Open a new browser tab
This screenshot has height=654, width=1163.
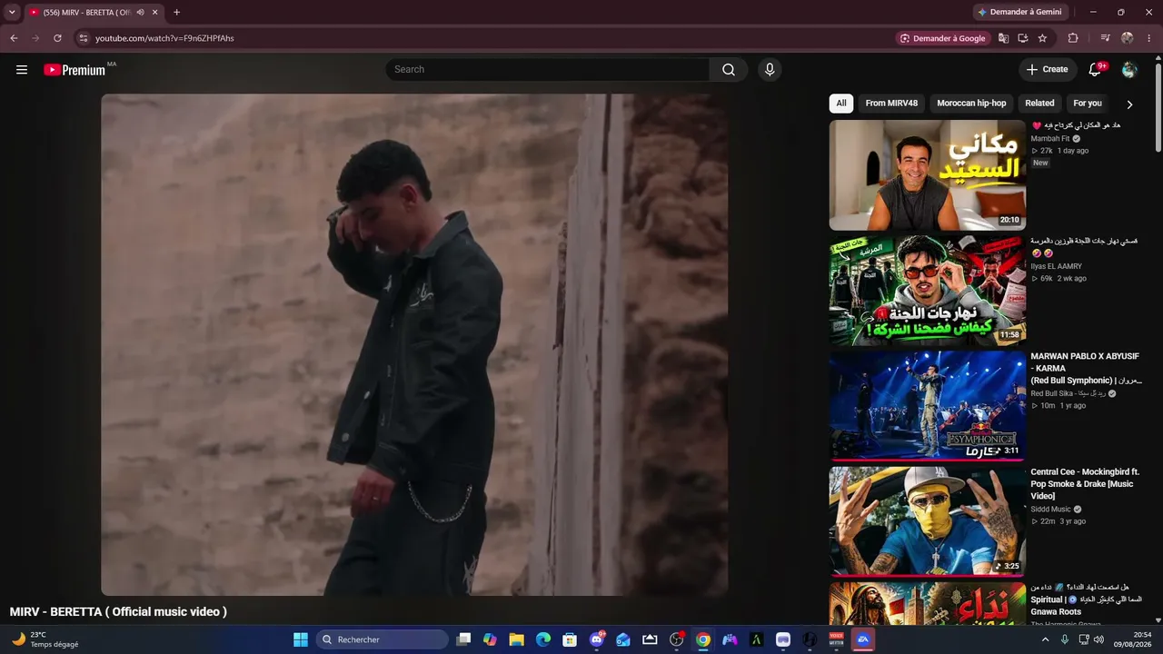176,13
